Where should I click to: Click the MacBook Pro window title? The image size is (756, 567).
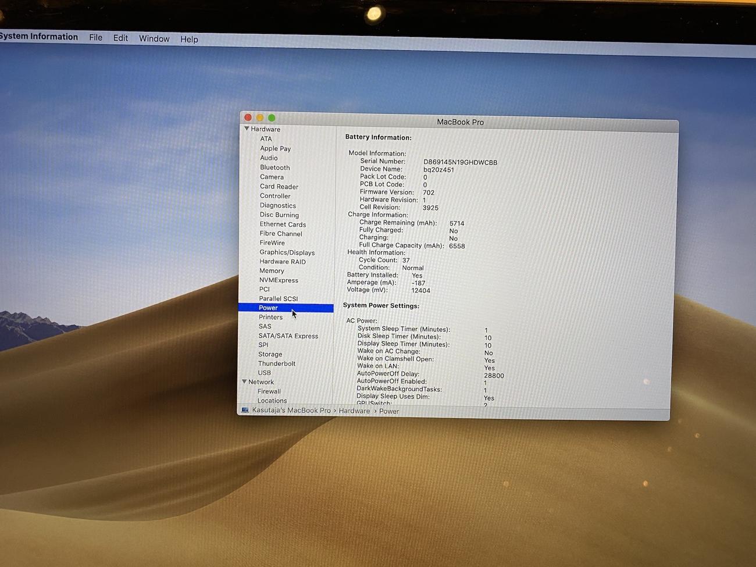coord(460,122)
